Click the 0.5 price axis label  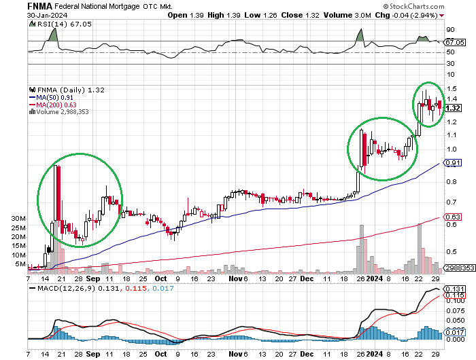(452, 252)
